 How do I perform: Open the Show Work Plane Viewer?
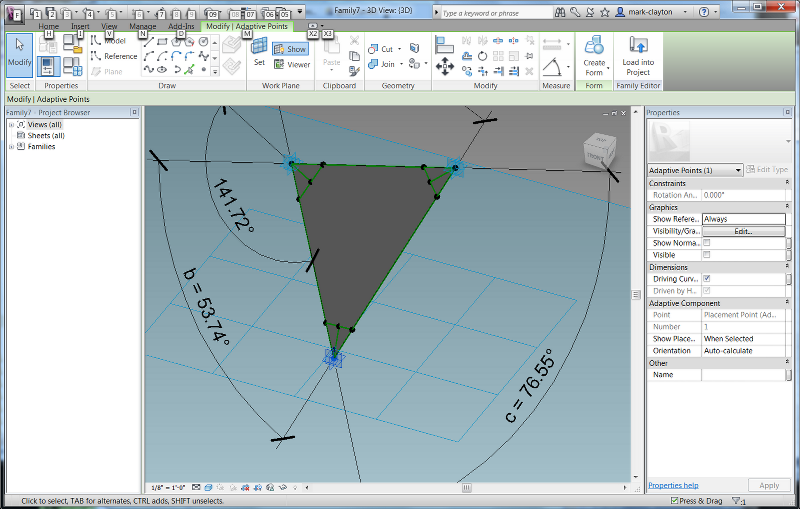point(292,64)
